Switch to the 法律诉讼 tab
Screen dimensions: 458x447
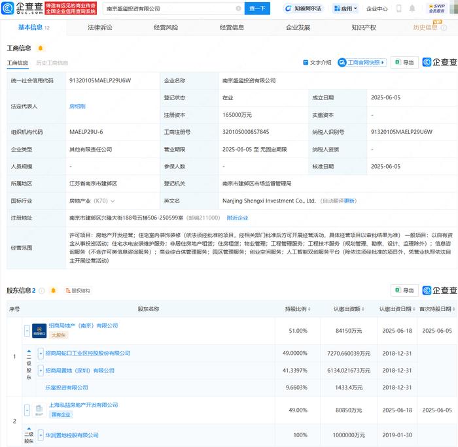[x=100, y=27]
